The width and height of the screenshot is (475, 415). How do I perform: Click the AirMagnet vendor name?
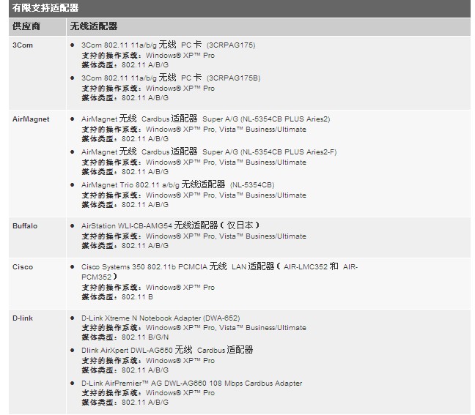click(x=31, y=119)
